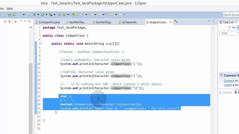The width and height of the screenshot is (239, 134).
Task: Click the Run with external tools icon
Action: pos(51,15)
